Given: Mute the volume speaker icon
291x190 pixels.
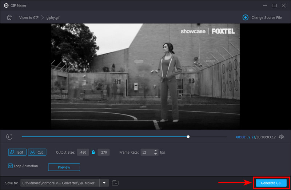Looking at the screenshot, I should click(x=281, y=137).
